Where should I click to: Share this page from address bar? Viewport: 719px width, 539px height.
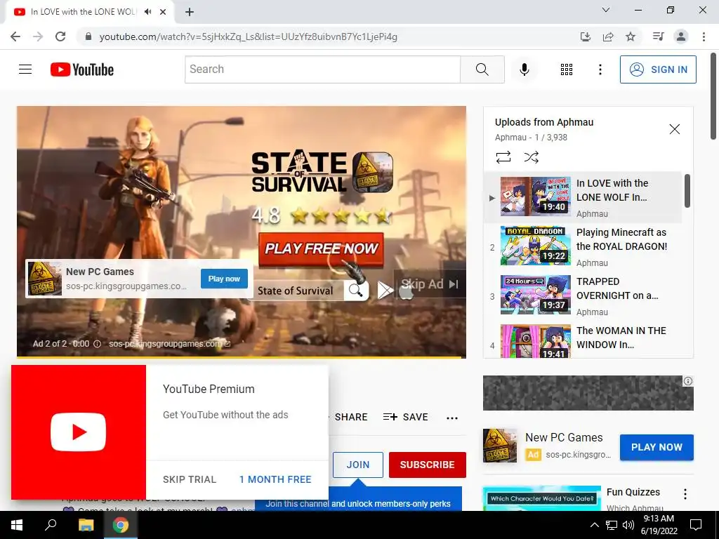click(608, 36)
